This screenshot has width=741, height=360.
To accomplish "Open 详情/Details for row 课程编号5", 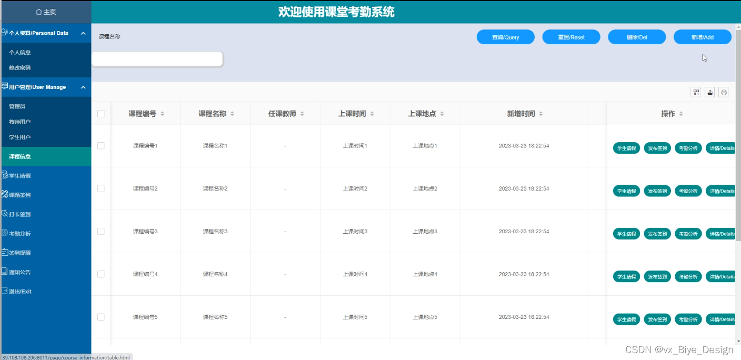I will pyautogui.click(x=720, y=319).
